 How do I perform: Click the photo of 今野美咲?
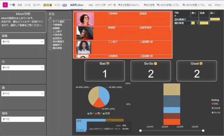click(85, 19)
